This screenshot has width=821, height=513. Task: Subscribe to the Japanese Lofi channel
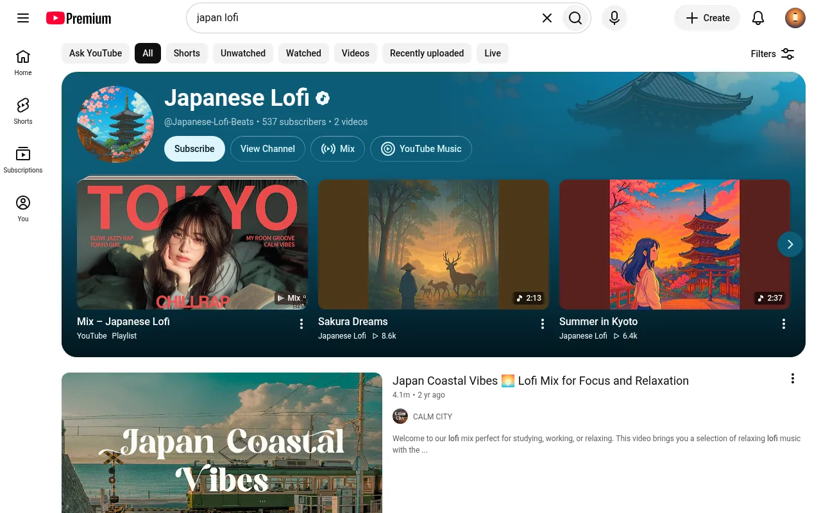point(194,149)
